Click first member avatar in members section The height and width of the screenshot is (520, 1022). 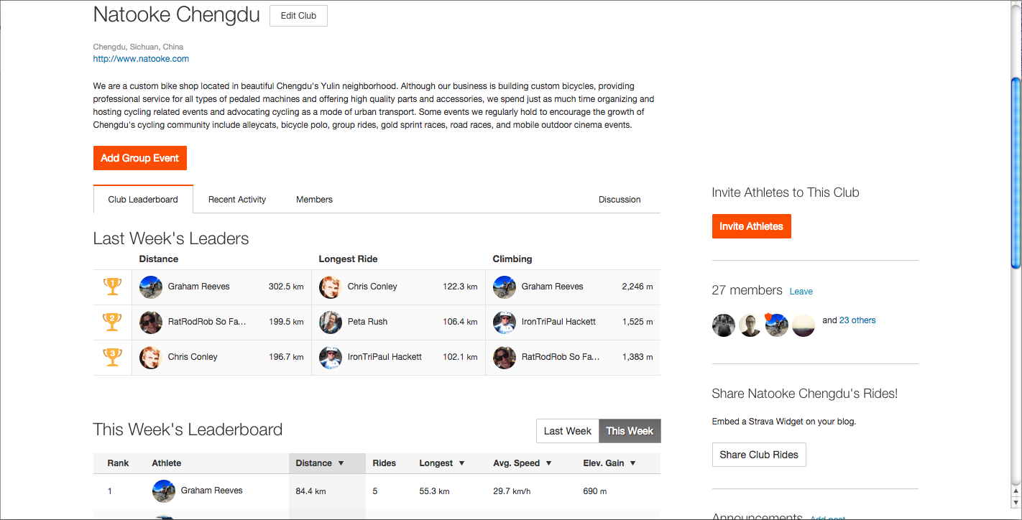724,325
